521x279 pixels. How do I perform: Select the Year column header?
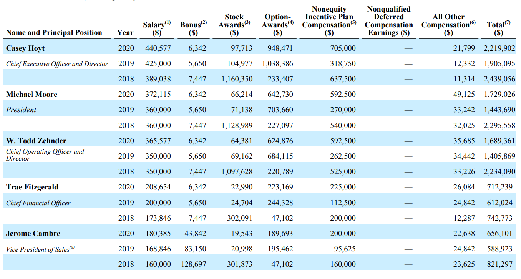coord(126,33)
